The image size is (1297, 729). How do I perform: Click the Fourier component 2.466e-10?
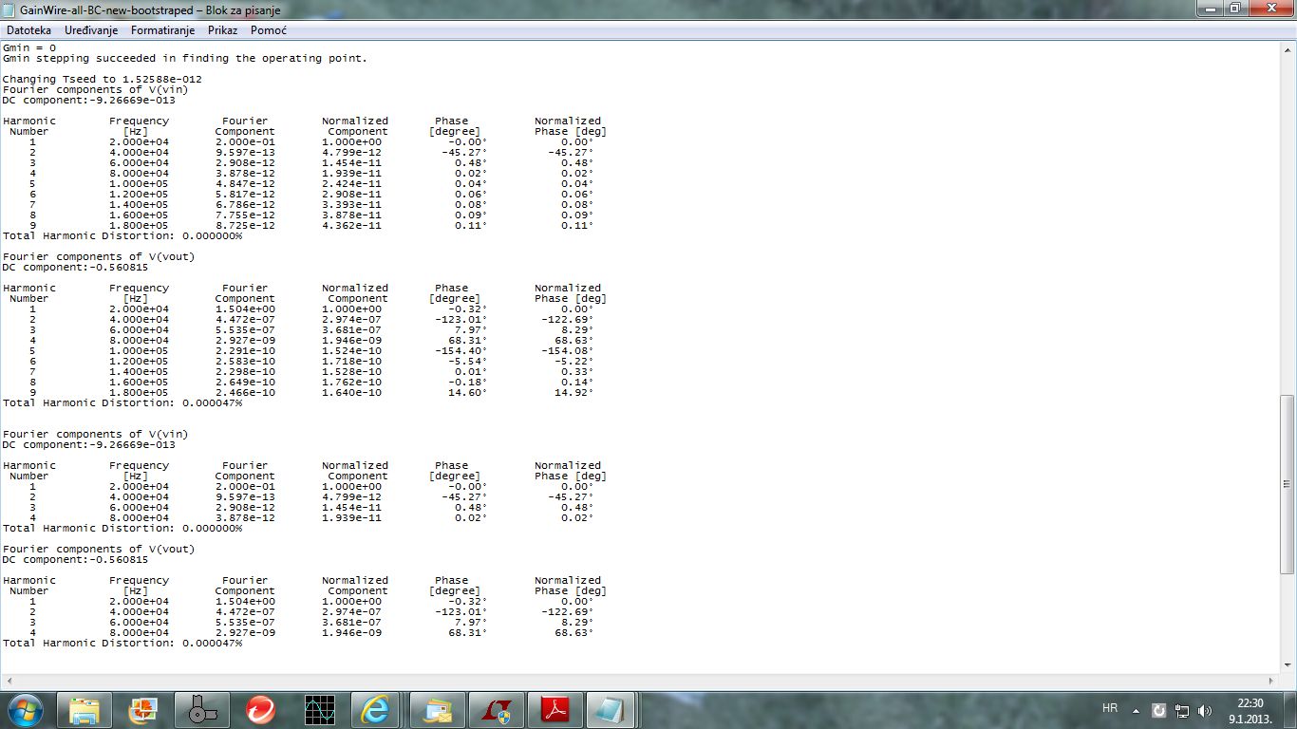click(x=245, y=392)
